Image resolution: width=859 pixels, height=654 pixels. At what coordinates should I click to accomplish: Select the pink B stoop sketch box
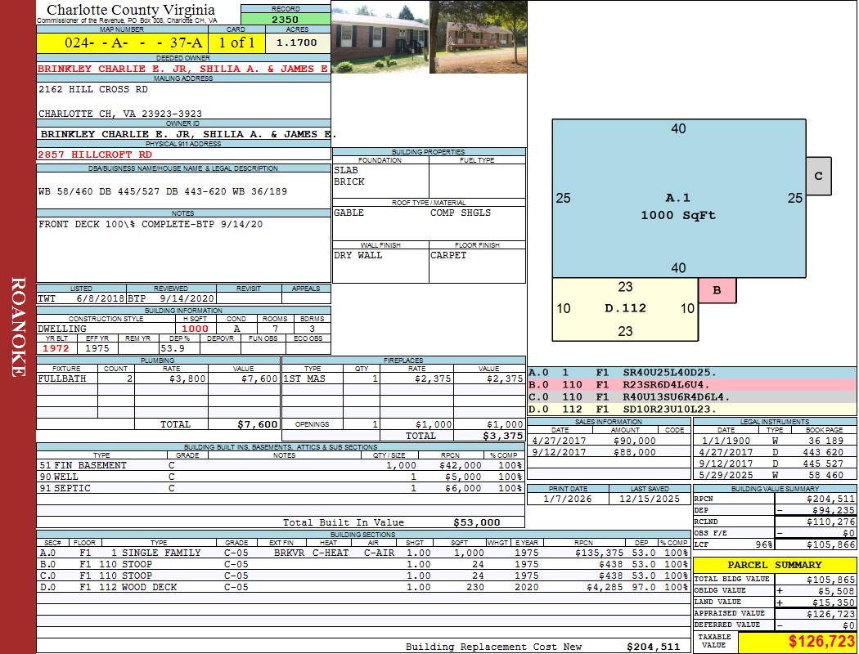[x=717, y=290]
